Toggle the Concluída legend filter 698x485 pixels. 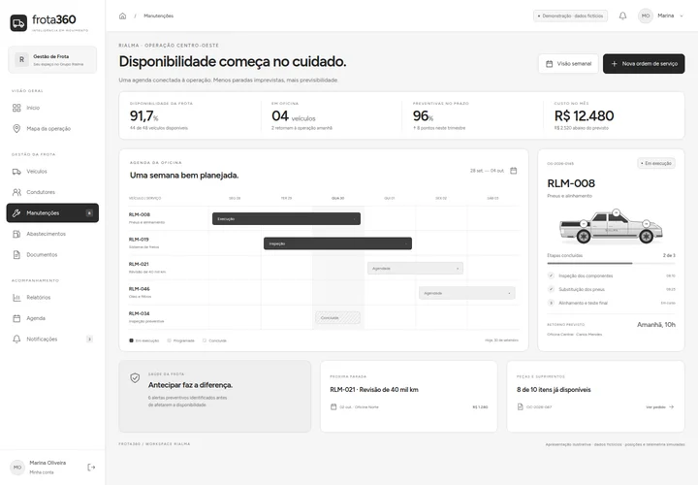pos(214,340)
